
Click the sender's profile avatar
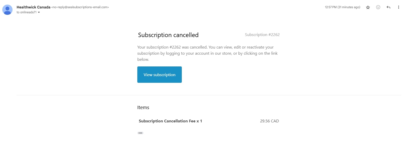click(x=7, y=10)
